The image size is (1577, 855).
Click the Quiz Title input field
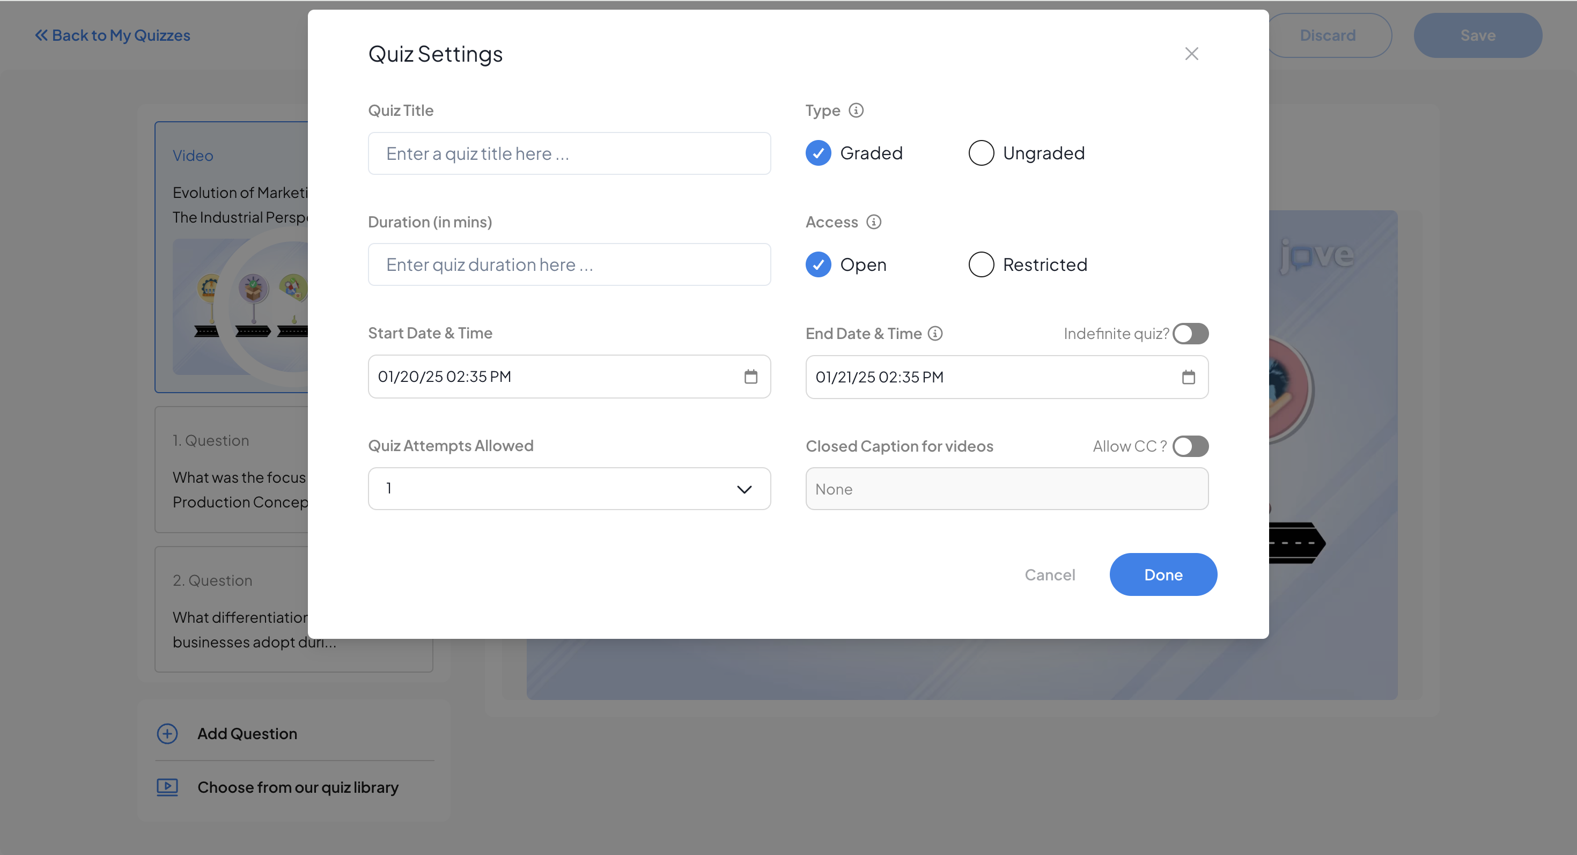coord(569,153)
